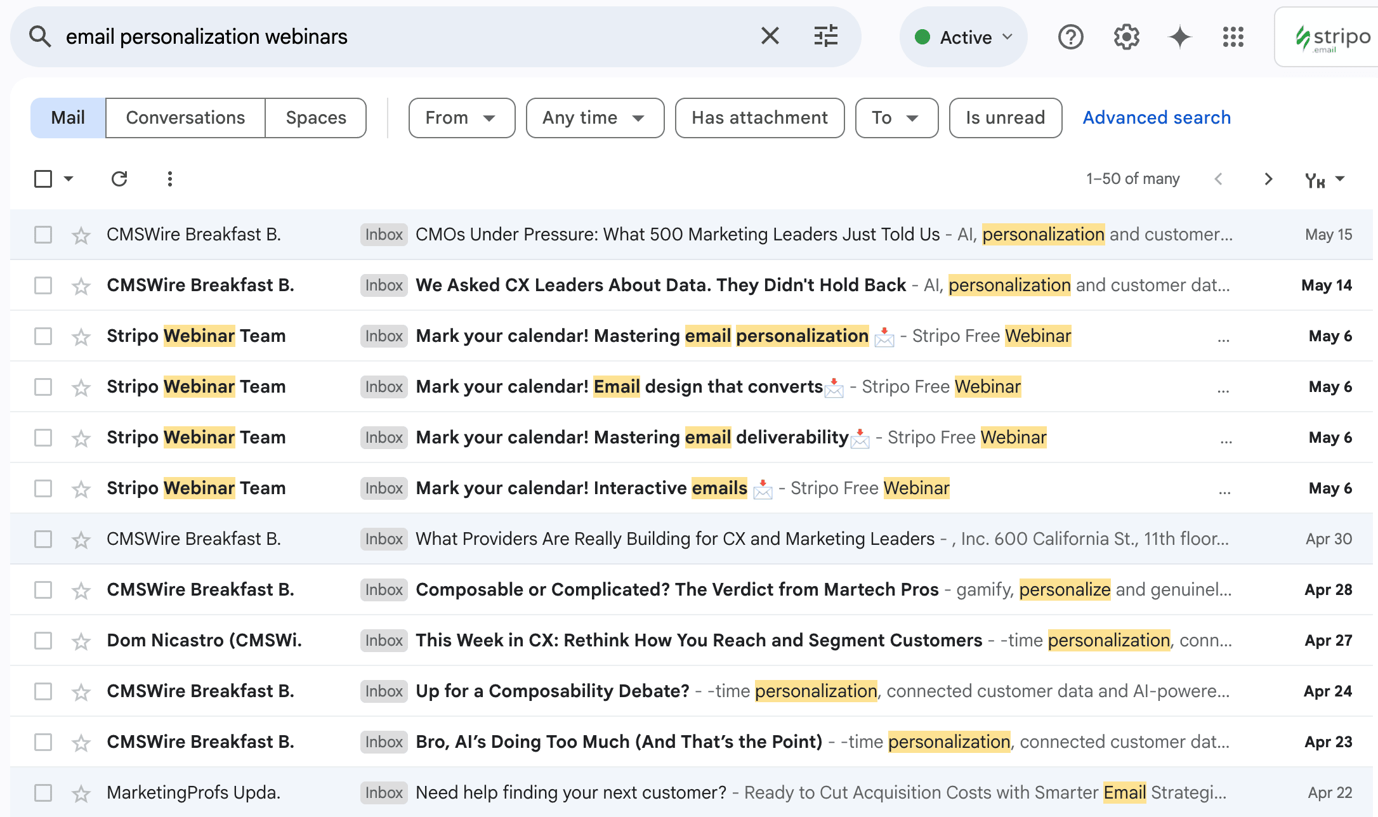Star the CMSWire 'CMOs Under Pressure' email

coord(81,235)
